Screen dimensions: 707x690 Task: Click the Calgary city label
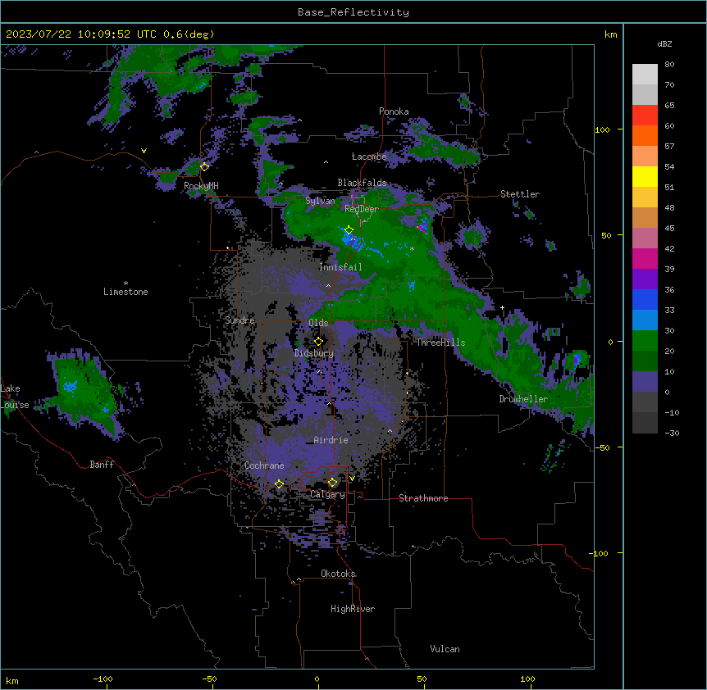coord(327,494)
